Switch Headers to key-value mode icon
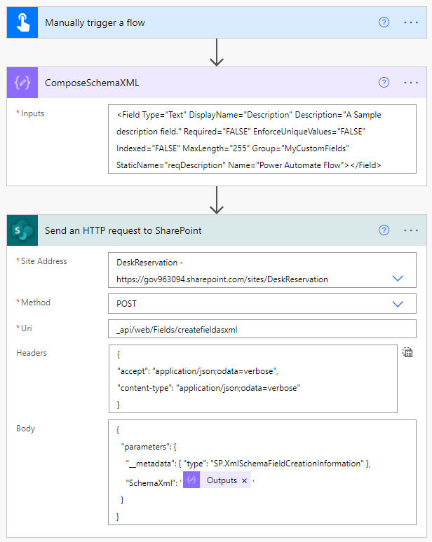432x542 pixels. pos(407,353)
